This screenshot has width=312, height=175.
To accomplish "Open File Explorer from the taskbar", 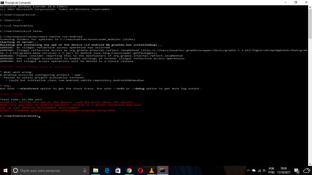I will (96, 170).
